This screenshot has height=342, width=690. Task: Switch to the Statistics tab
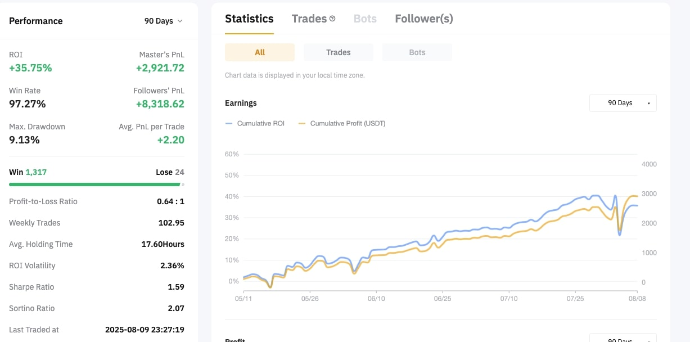click(x=249, y=19)
